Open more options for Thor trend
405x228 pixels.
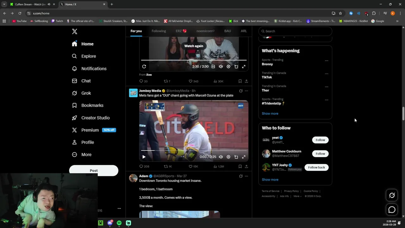327,87
